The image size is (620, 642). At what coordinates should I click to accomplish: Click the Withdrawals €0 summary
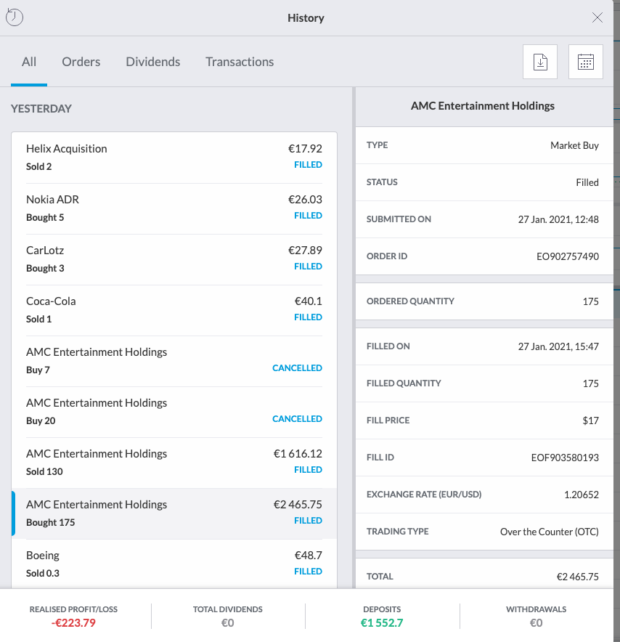click(x=536, y=616)
